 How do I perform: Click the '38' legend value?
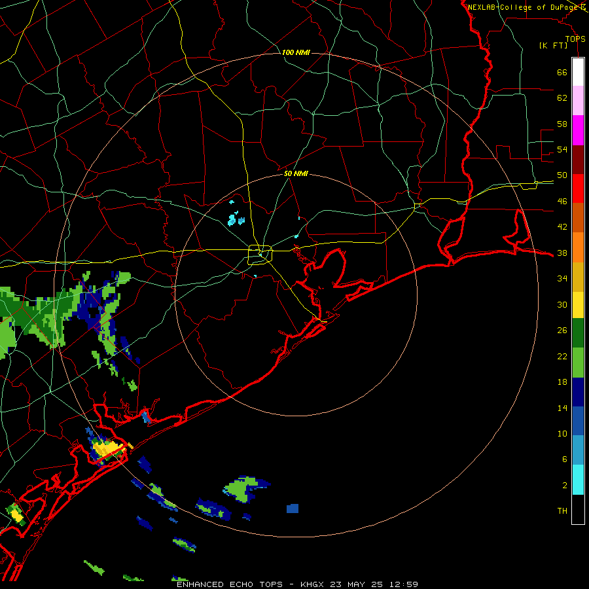click(562, 253)
